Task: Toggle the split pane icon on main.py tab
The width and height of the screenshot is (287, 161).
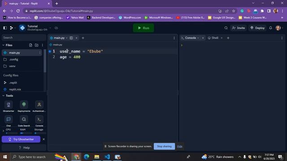Action: coord(71,38)
